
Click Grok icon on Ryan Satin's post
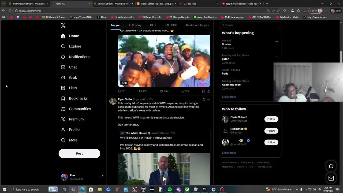(204, 99)
